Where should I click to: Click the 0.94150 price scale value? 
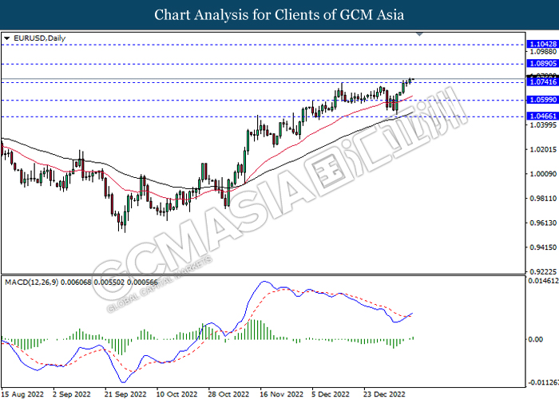543,247
